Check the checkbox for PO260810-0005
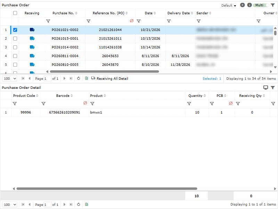278x209 pixels. pyautogui.click(x=15, y=64)
